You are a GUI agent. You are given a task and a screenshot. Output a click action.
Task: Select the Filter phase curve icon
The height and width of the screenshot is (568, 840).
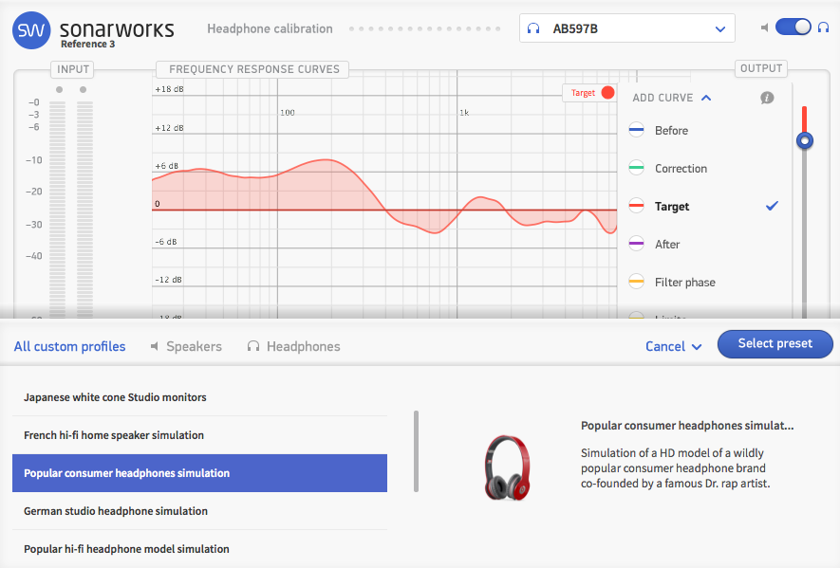click(635, 282)
